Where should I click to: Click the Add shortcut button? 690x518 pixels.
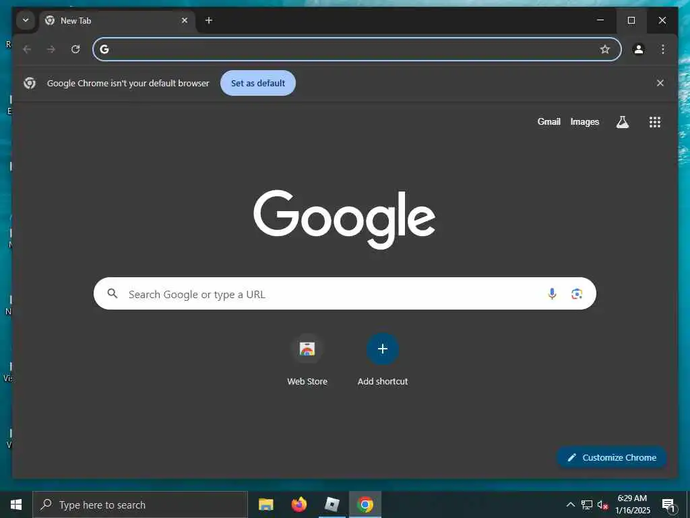click(x=383, y=360)
